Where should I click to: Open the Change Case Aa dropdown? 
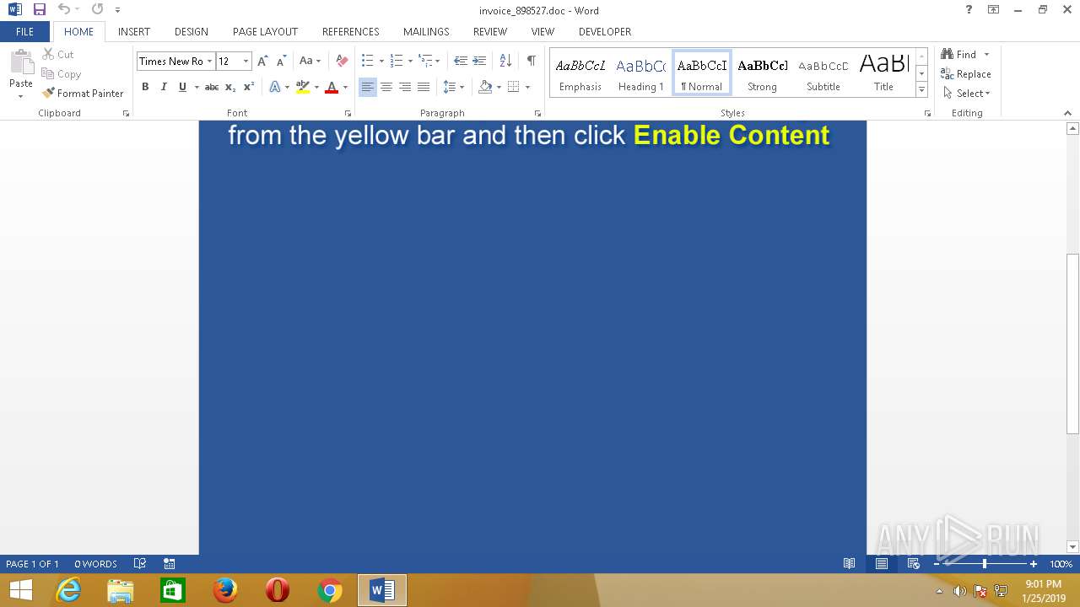coord(310,61)
